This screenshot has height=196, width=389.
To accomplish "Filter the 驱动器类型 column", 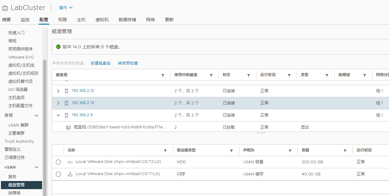I will [x=231, y=151].
